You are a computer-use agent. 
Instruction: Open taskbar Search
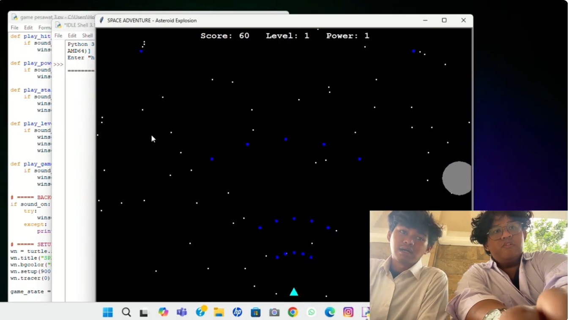click(126, 312)
